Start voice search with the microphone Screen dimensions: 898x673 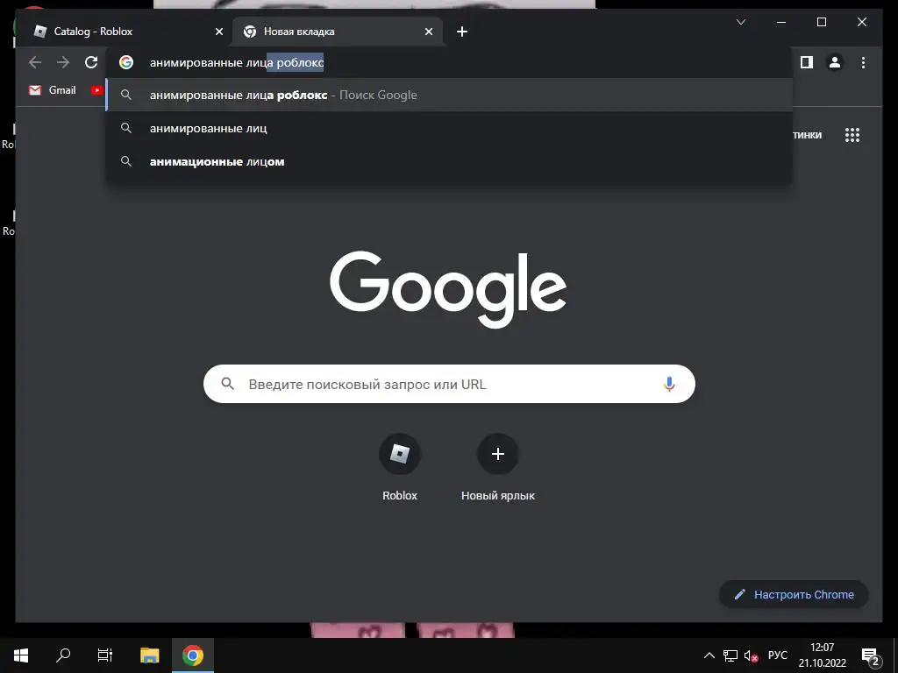point(669,384)
